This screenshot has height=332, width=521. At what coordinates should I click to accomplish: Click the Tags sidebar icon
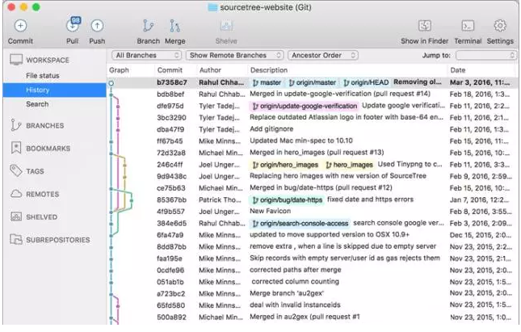pos(15,170)
